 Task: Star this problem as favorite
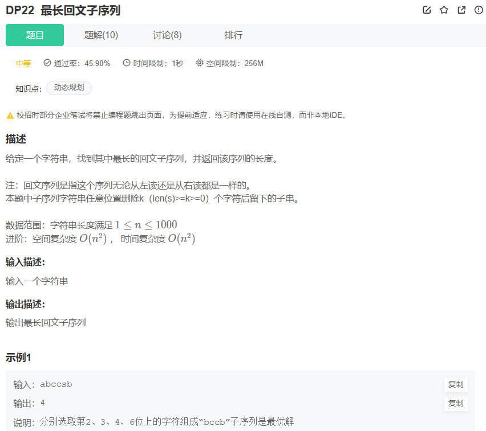click(x=444, y=10)
